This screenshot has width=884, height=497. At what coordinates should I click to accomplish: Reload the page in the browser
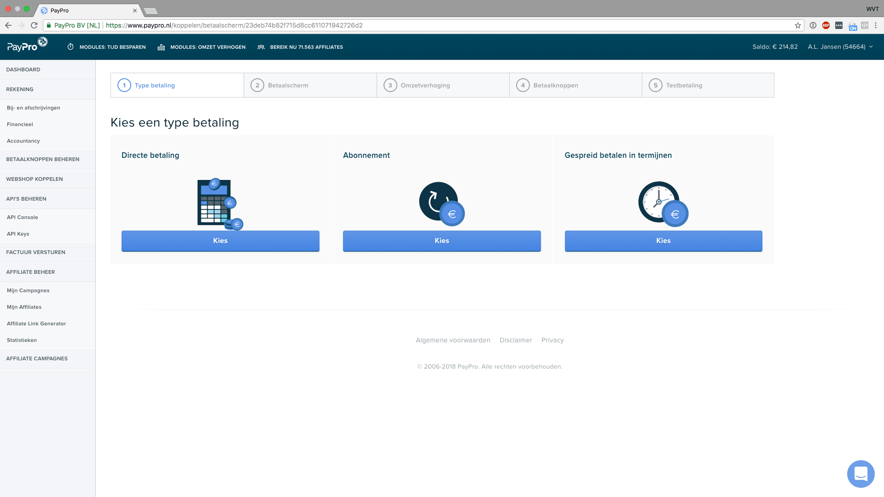click(34, 25)
